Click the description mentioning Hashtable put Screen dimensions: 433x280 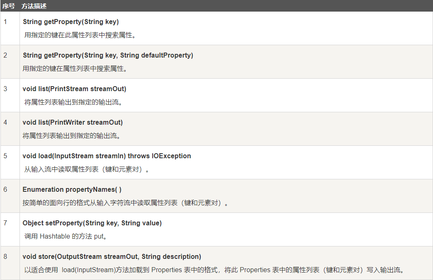point(66,237)
